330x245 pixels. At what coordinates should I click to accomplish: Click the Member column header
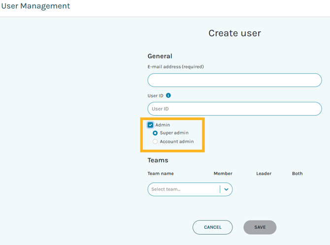pyautogui.click(x=223, y=174)
